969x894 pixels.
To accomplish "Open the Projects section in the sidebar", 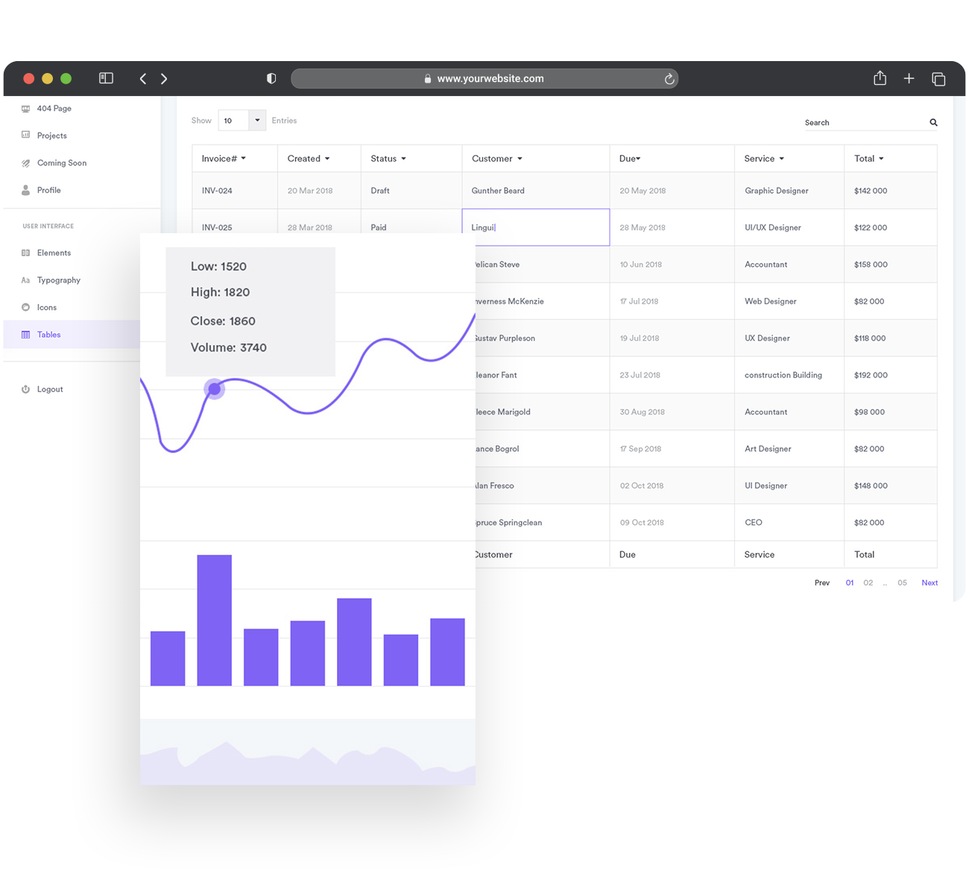I will coord(52,135).
